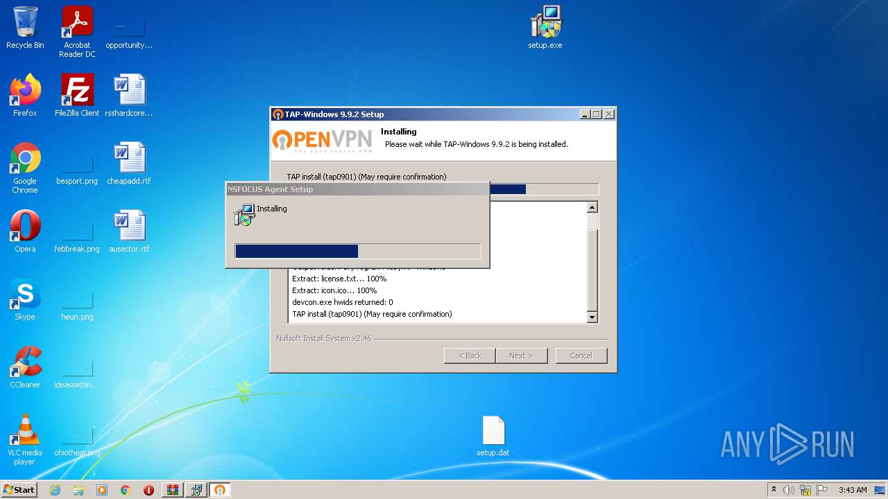Select ohiothem.png file
Viewport: 888px width, 499px height.
[x=77, y=439]
